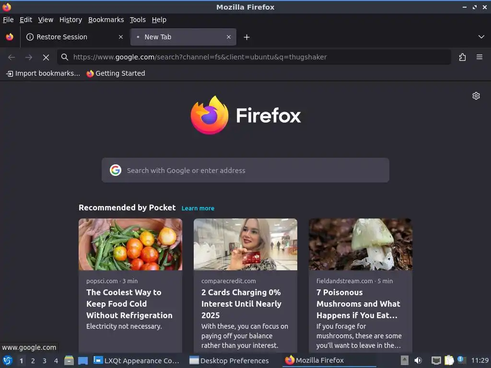Open the LXQt start menu icon
Image resolution: width=491 pixels, height=368 pixels.
click(8, 360)
